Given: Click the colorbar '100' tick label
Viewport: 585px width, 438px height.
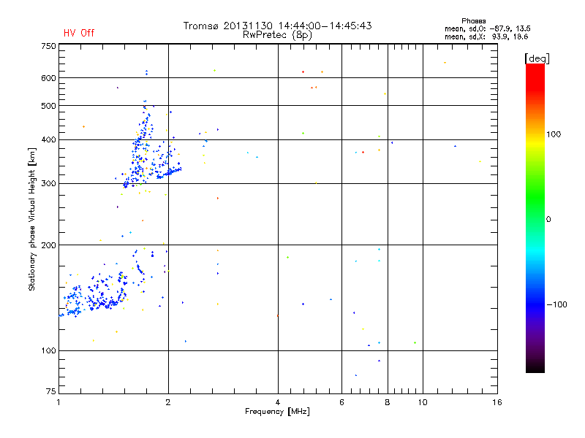Looking at the screenshot, I should pos(554,134).
